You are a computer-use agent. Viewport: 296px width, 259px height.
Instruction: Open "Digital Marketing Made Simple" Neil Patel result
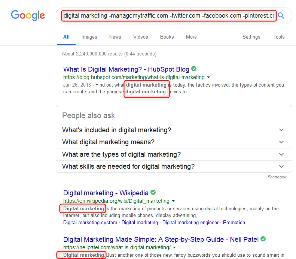(161, 240)
